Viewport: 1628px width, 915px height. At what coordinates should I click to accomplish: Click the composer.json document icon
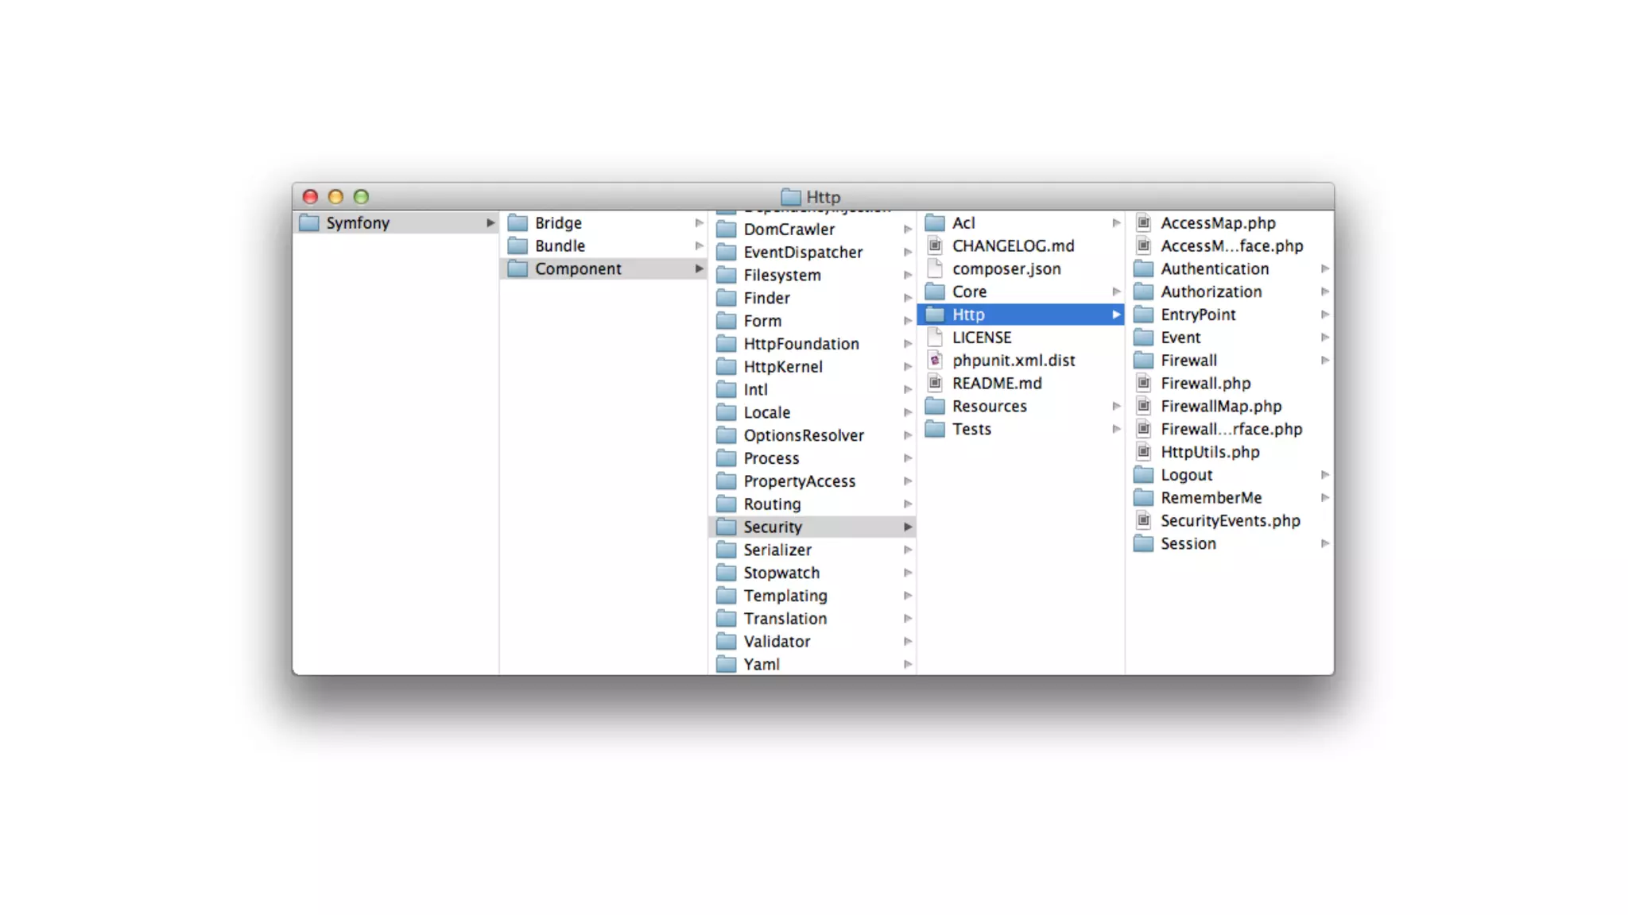coord(935,268)
